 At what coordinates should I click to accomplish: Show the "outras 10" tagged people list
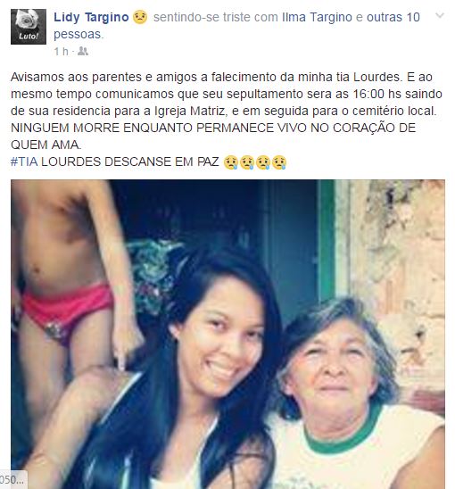click(393, 17)
